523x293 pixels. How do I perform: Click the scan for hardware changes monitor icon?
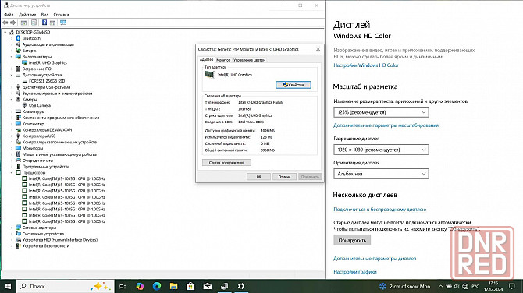coord(63,23)
